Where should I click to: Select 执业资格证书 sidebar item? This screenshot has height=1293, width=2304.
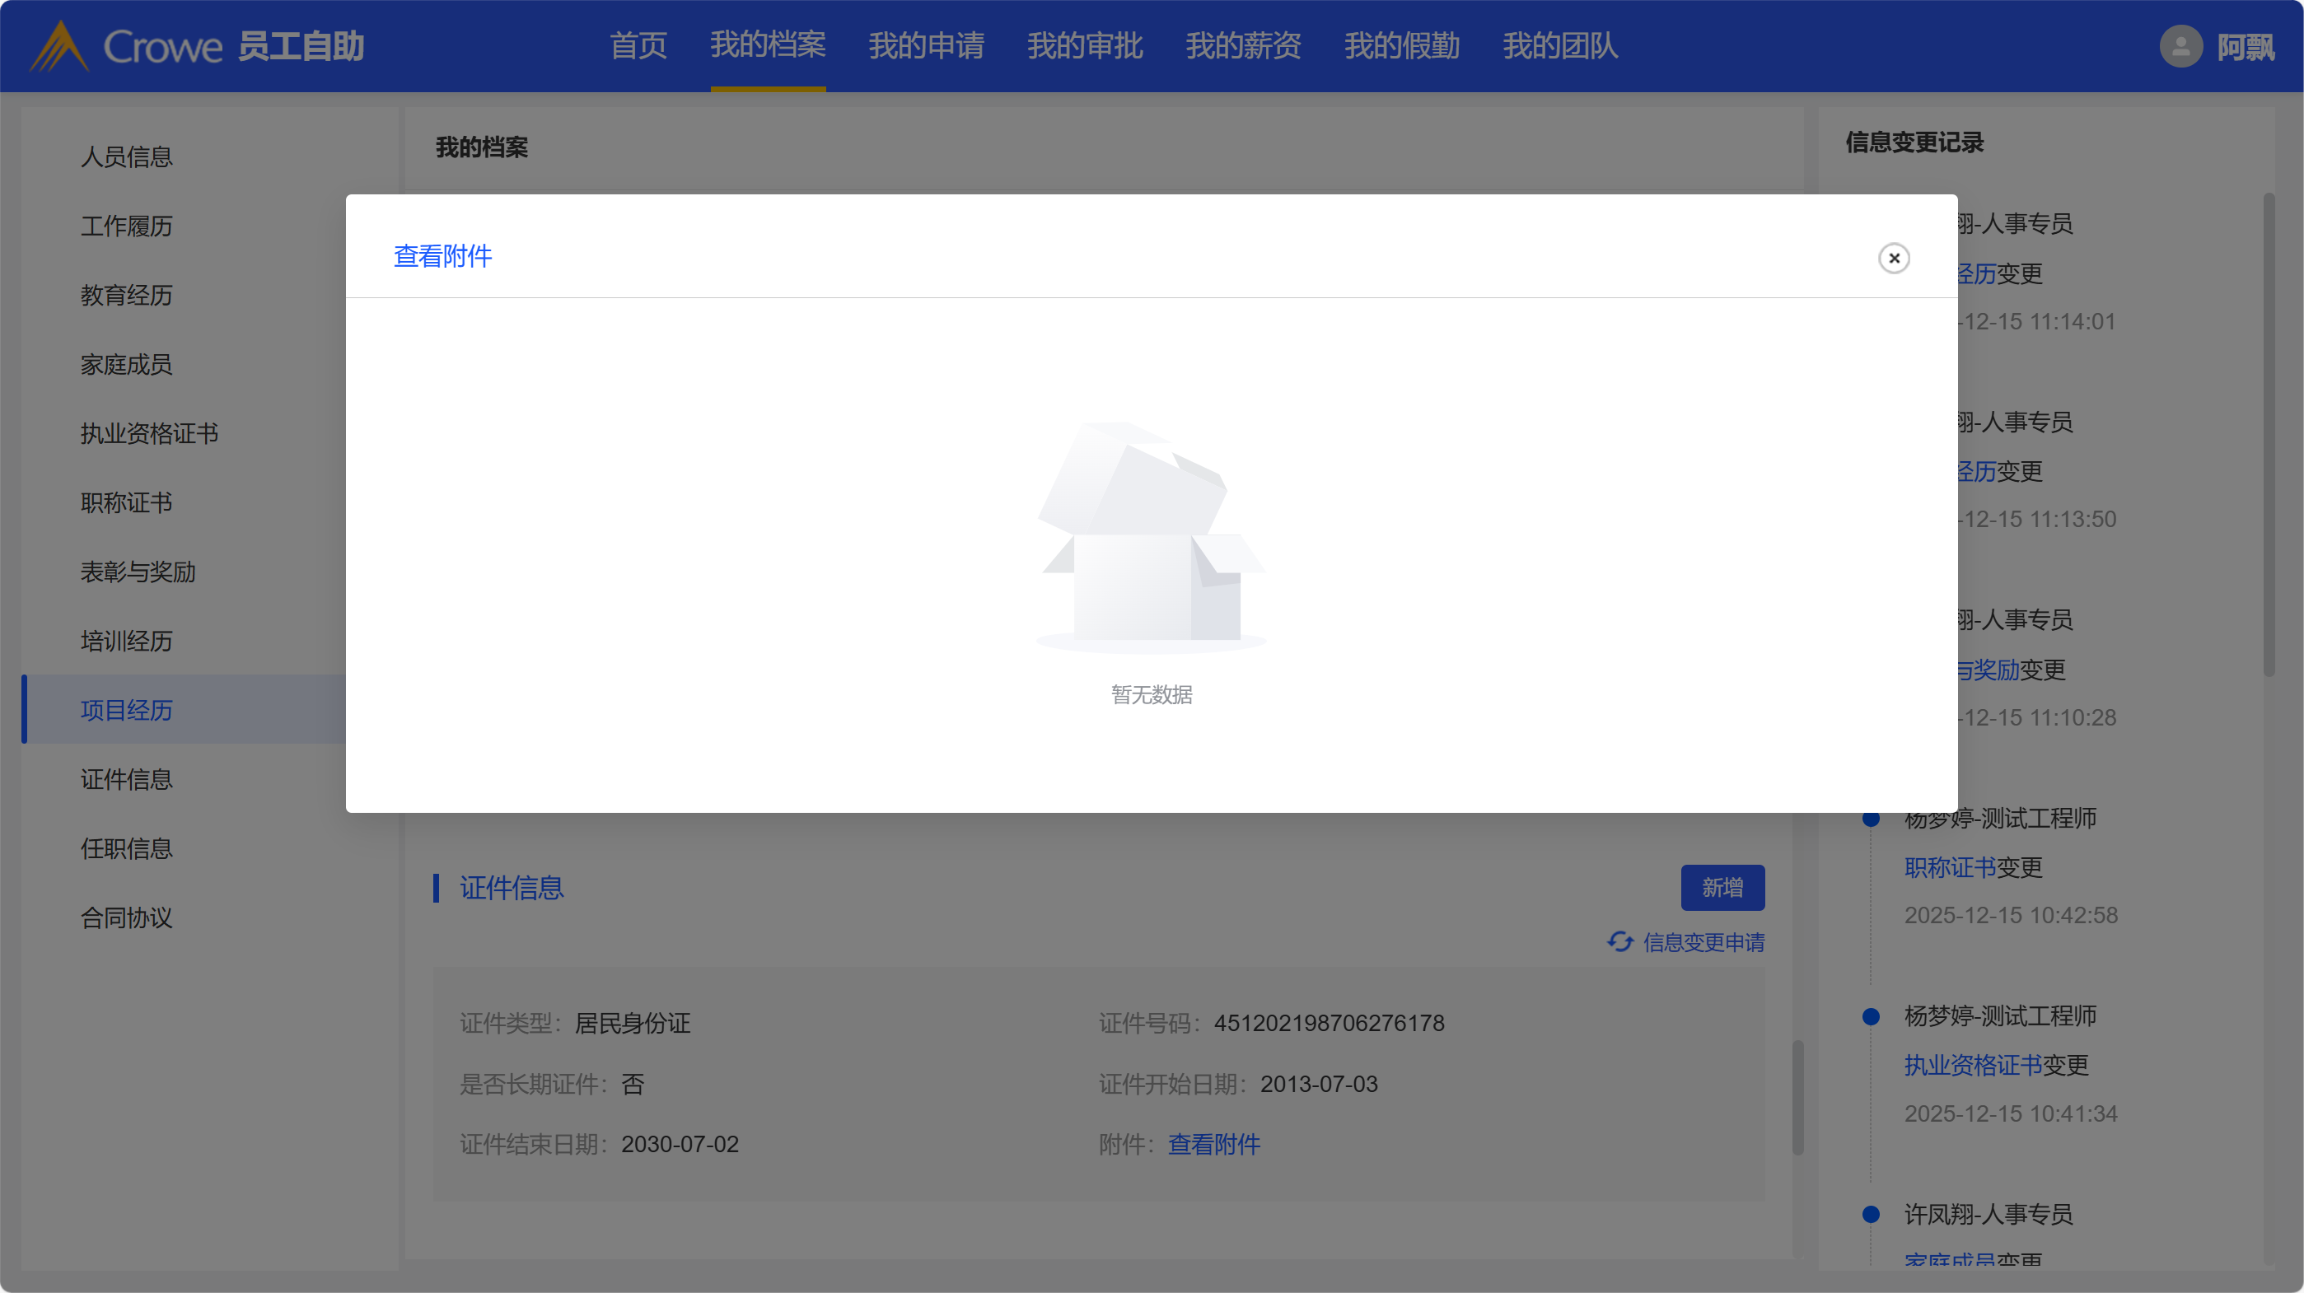[149, 434]
